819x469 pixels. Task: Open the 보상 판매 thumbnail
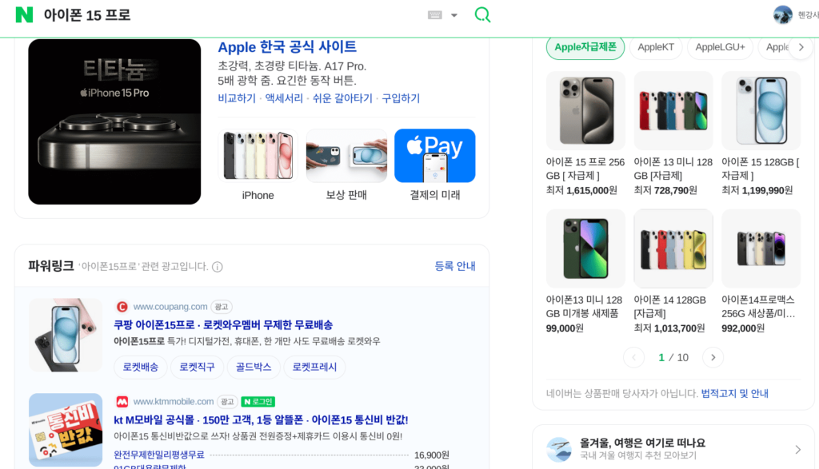(x=346, y=156)
